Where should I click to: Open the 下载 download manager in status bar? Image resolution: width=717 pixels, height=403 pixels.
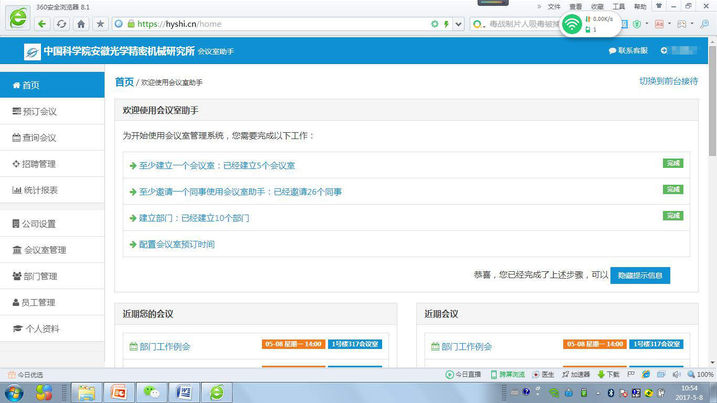(609, 374)
